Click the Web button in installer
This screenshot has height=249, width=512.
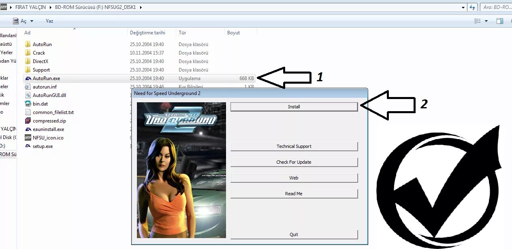click(x=294, y=178)
